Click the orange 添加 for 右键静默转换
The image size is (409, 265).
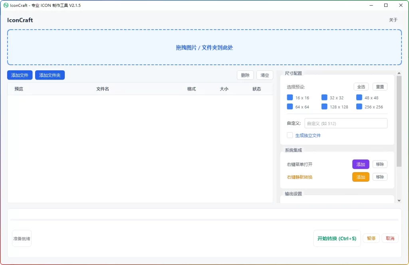(x=361, y=177)
